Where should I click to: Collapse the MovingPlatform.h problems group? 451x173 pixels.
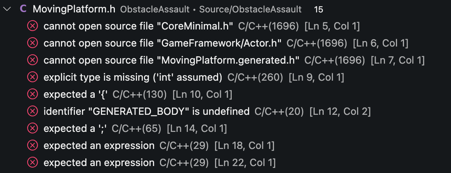tap(7, 9)
